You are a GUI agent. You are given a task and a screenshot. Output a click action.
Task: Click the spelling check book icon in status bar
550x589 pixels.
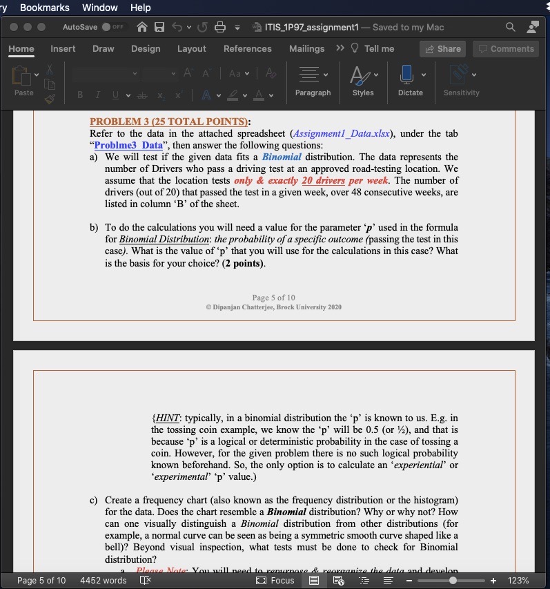[x=146, y=580]
